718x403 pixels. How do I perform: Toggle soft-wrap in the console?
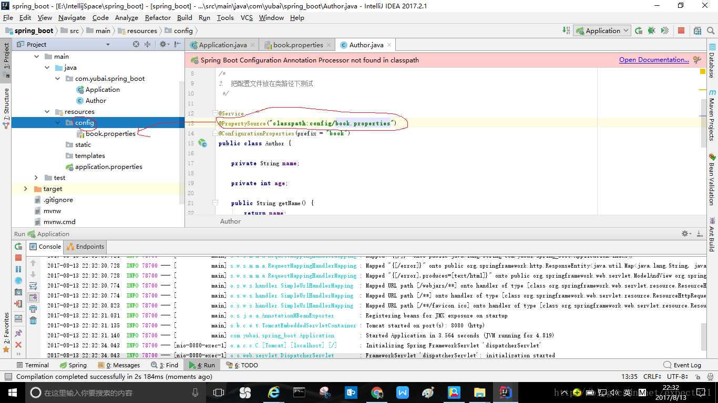coord(33,286)
